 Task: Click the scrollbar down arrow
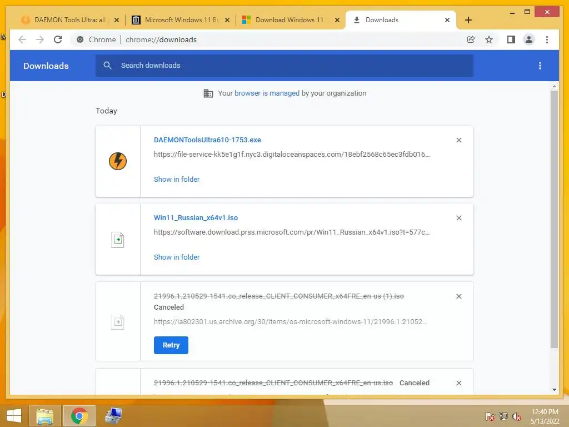point(554,390)
